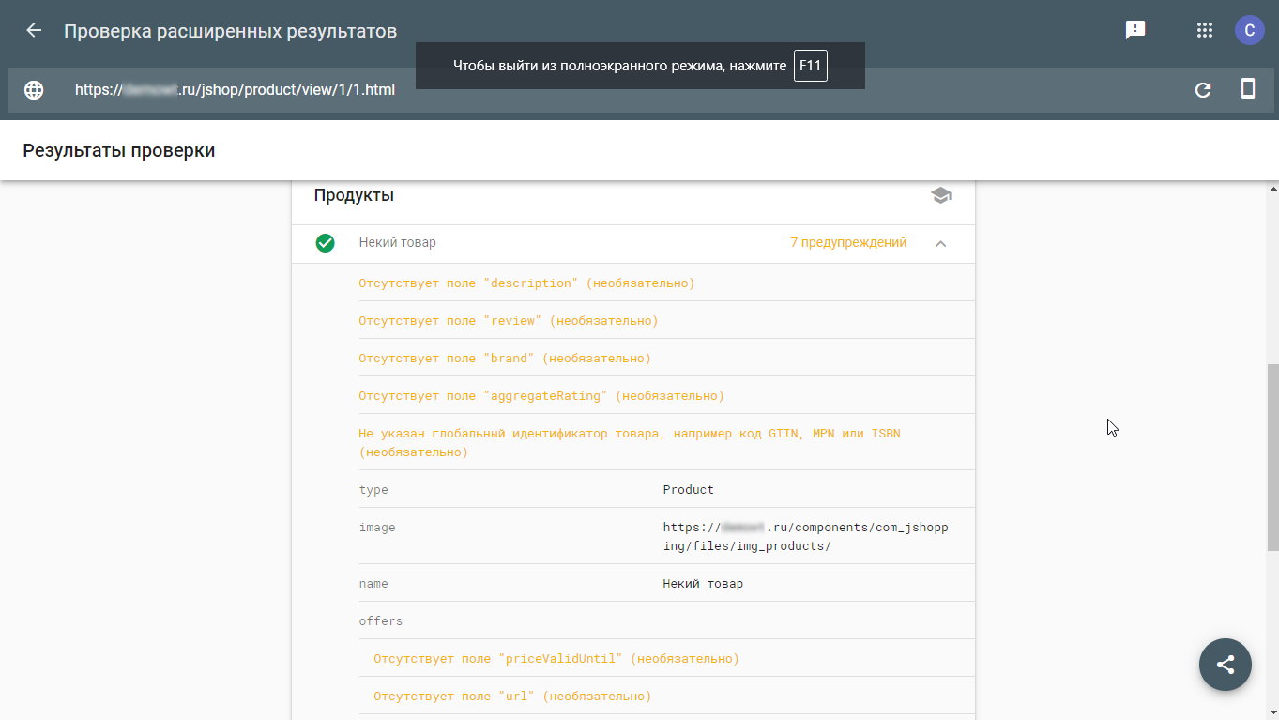Select the missing "aggregateRating" warning
Image resolution: width=1279 pixels, height=720 pixels.
tap(541, 396)
